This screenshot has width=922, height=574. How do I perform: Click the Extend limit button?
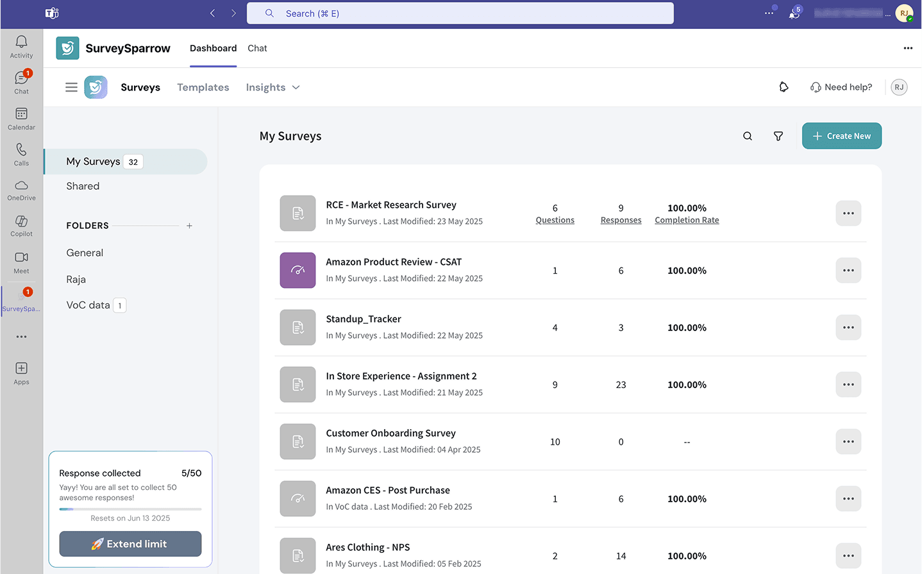(130, 544)
